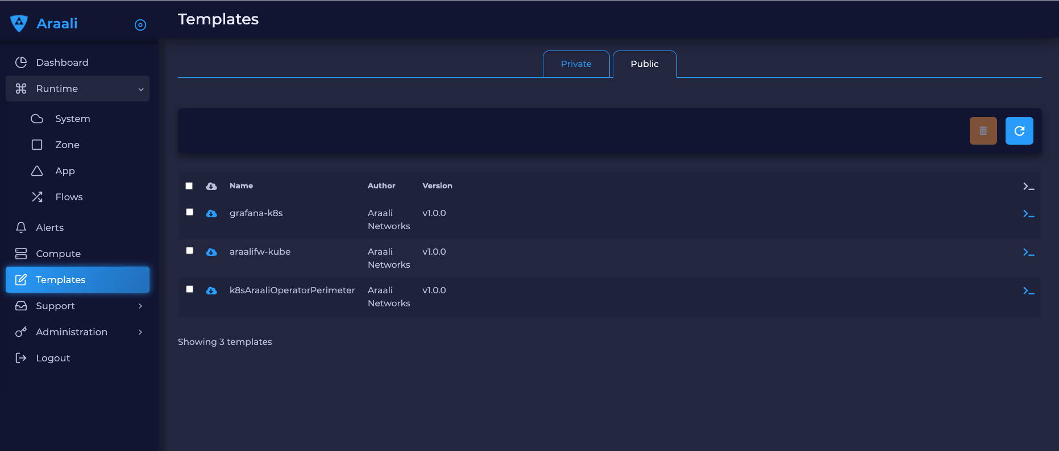Collapse the Runtime menu chevron
Viewport: 1059px width, 451px height.
tap(141, 89)
